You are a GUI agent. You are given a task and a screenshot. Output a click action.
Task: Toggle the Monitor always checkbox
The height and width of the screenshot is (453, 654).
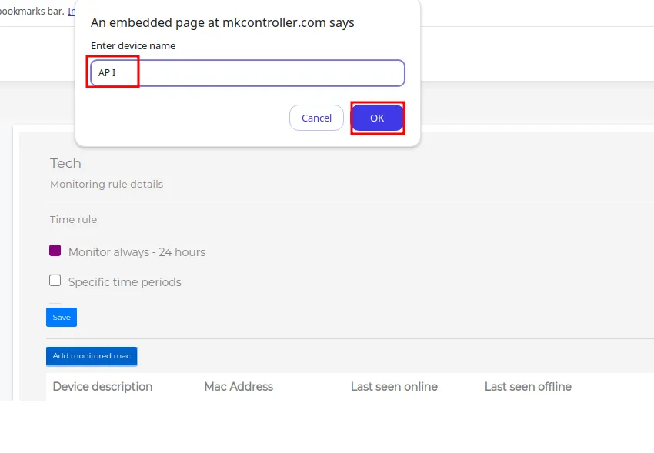[55, 251]
